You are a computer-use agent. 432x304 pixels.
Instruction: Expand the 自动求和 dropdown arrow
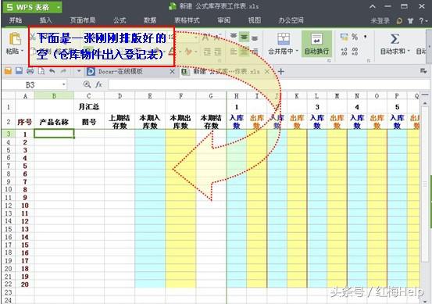coord(409,52)
